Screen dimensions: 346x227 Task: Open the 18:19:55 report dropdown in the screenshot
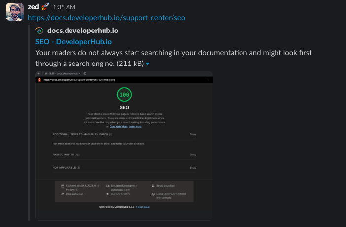point(62,73)
